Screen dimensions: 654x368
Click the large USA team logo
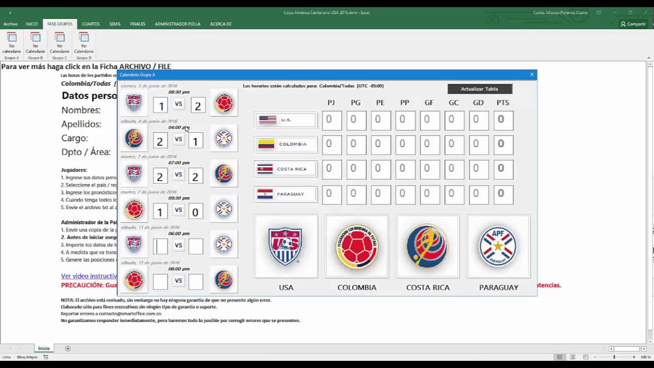(x=286, y=246)
